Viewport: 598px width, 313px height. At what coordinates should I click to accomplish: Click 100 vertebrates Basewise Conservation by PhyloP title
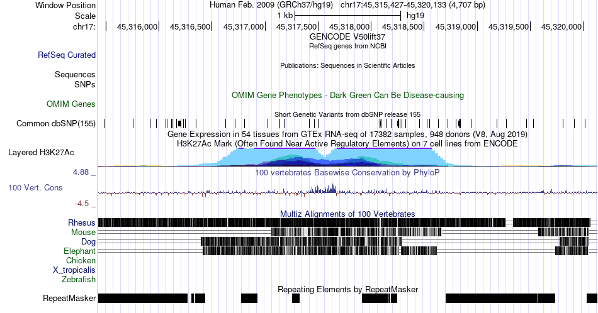(x=347, y=172)
